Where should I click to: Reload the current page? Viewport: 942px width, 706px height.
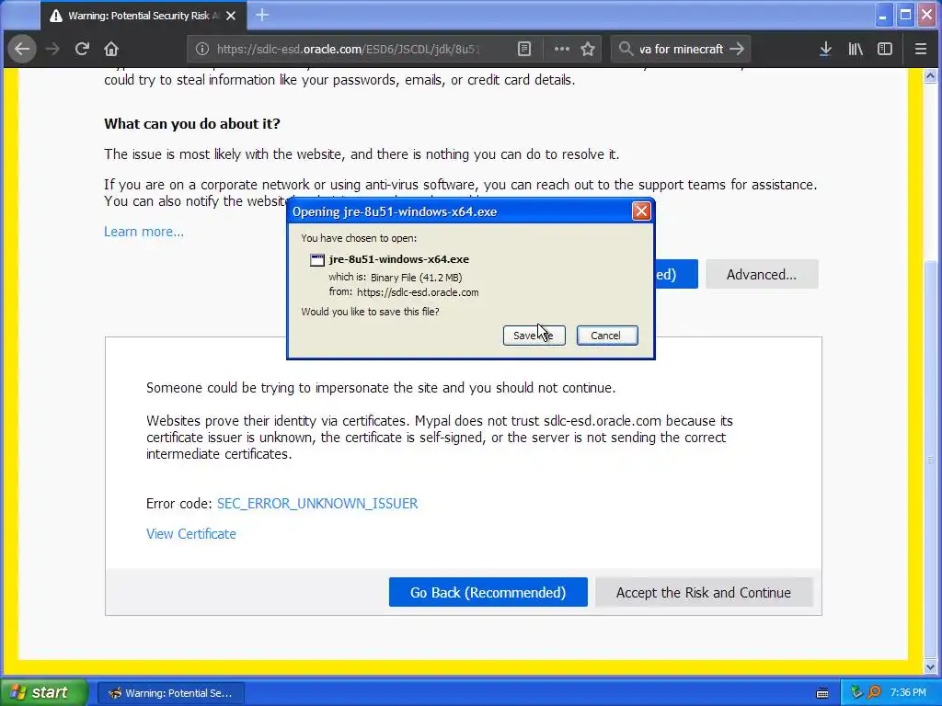(82, 49)
